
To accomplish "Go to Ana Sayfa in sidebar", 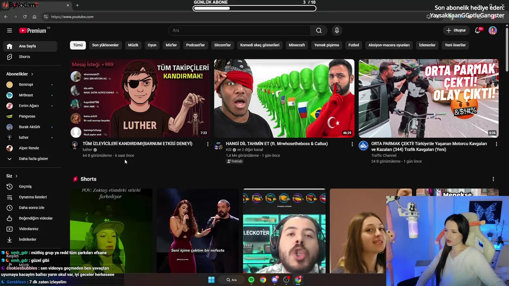I will point(30,46).
